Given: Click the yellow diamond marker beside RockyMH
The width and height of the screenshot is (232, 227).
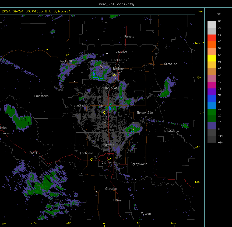Looking at the screenshot, I should (67, 55).
